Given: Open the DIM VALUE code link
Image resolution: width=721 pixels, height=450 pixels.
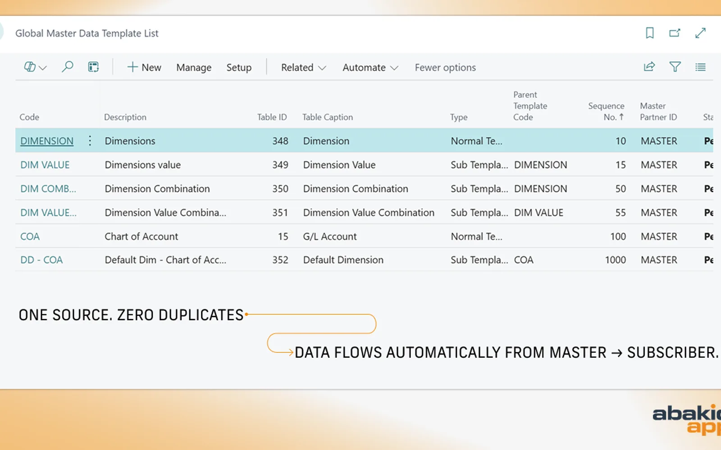Looking at the screenshot, I should pos(45,165).
